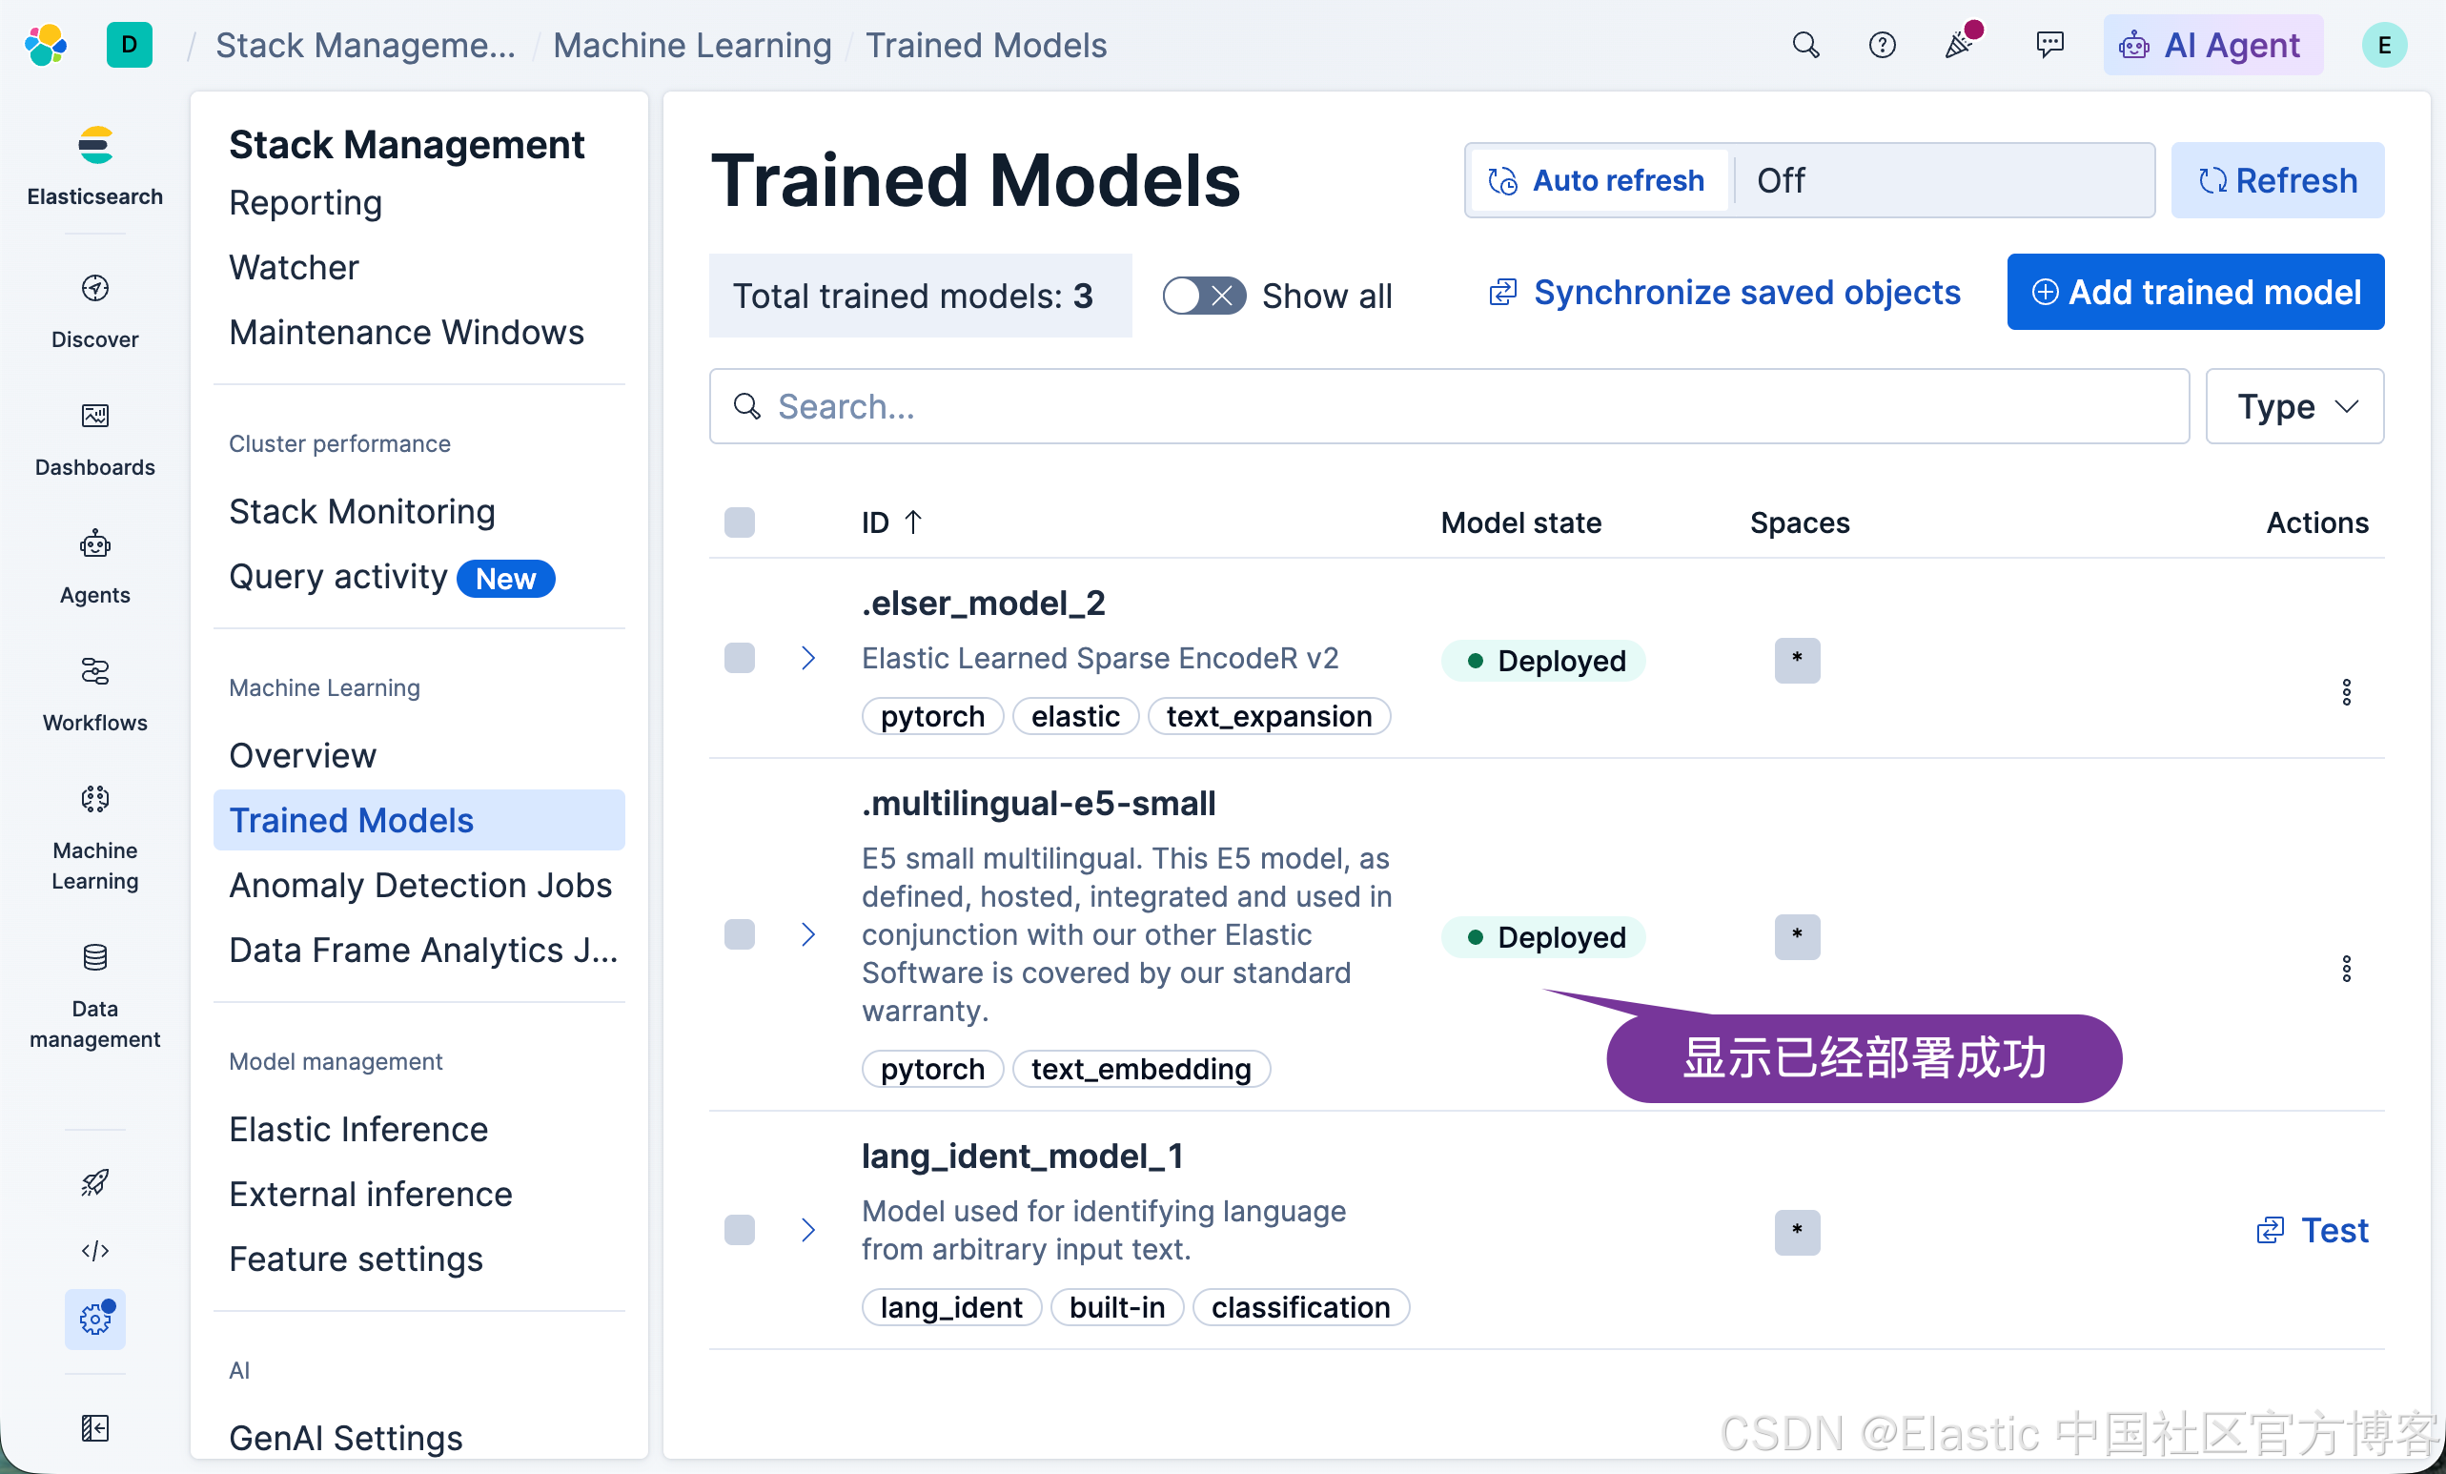This screenshot has height=1474, width=2446.
Task: Click Synchronize saved objects link
Action: [x=1724, y=292]
